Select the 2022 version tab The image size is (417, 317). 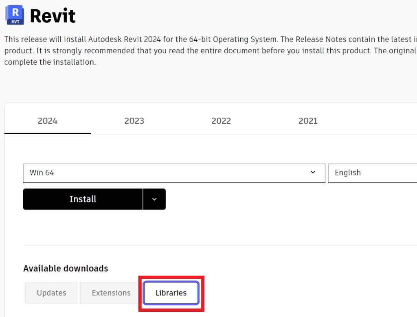[x=221, y=121]
